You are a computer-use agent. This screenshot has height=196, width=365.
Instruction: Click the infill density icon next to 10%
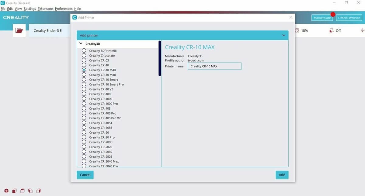coord(297,30)
